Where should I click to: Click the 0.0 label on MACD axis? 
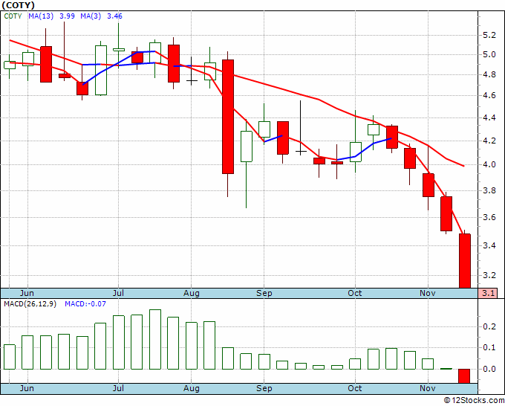489,370
